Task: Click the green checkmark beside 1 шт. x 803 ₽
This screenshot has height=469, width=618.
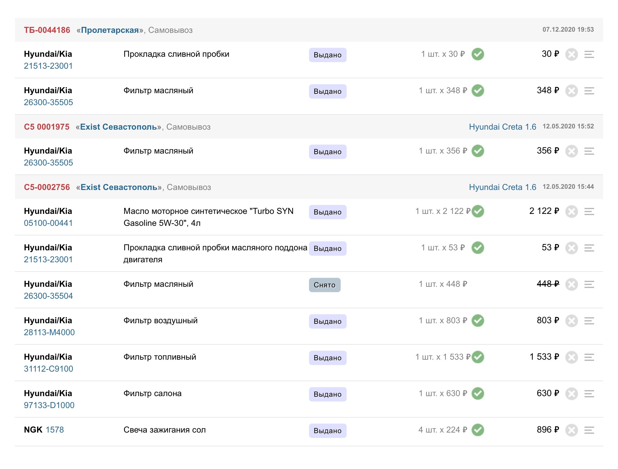Action: (478, 321)
